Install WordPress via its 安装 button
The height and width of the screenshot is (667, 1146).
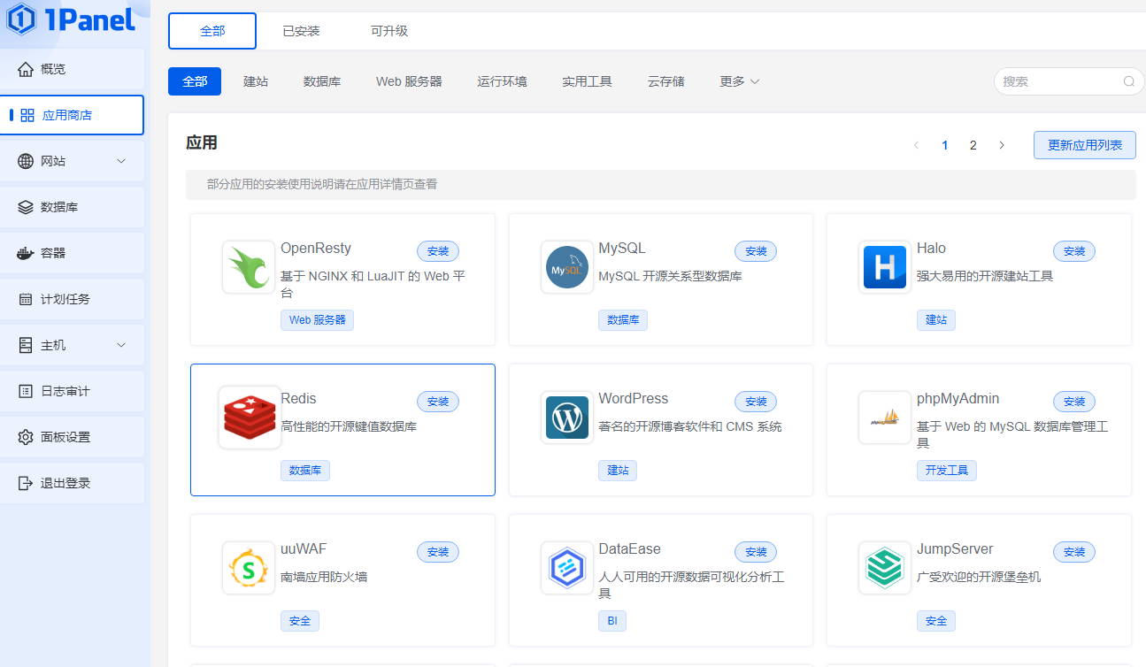(756, 402)
